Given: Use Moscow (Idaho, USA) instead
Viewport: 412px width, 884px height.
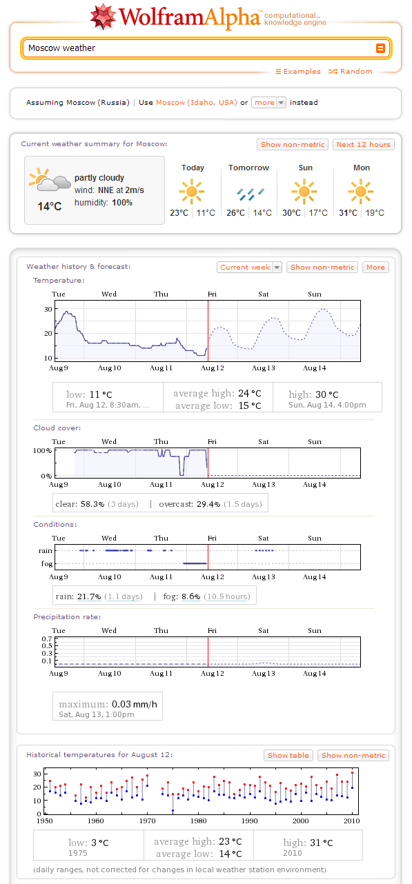Looking at the screenshot, I should 197,103.
